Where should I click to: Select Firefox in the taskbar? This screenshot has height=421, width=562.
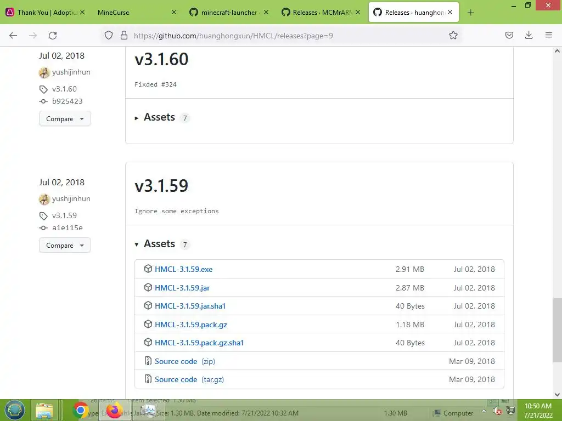click(x=115, y=410)
